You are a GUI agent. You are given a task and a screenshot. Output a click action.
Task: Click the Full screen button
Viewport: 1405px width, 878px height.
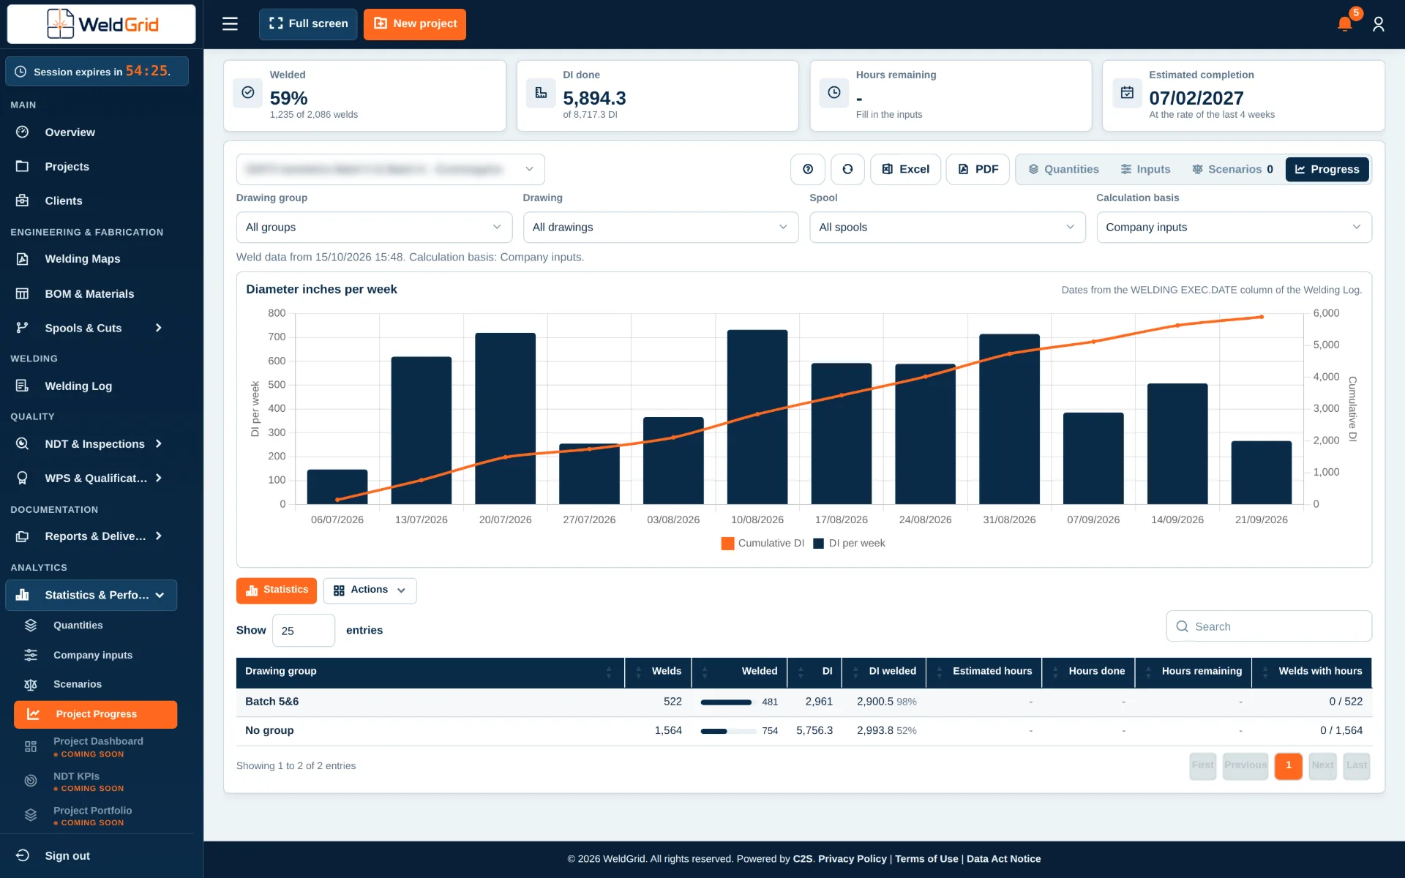tap(308, 24)
